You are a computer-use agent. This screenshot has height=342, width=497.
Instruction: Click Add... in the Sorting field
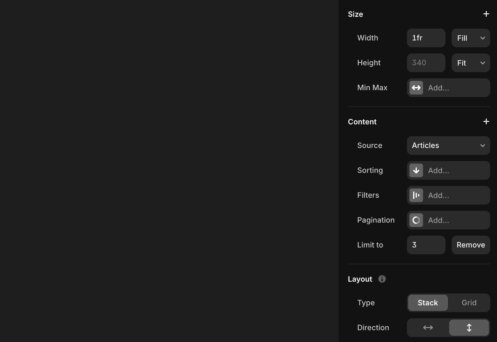[x=439, y=171]
